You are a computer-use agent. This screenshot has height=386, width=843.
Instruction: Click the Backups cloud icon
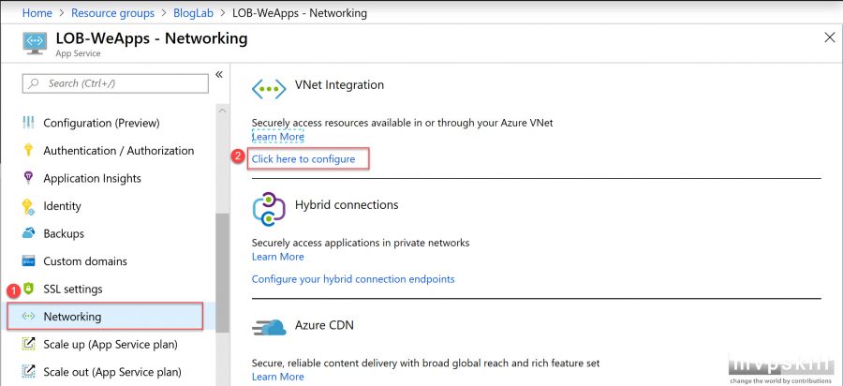(28, 233)
